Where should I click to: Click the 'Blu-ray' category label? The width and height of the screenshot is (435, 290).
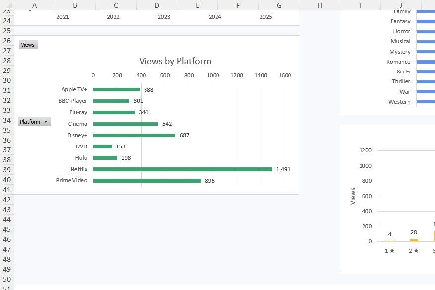point(78,112)
